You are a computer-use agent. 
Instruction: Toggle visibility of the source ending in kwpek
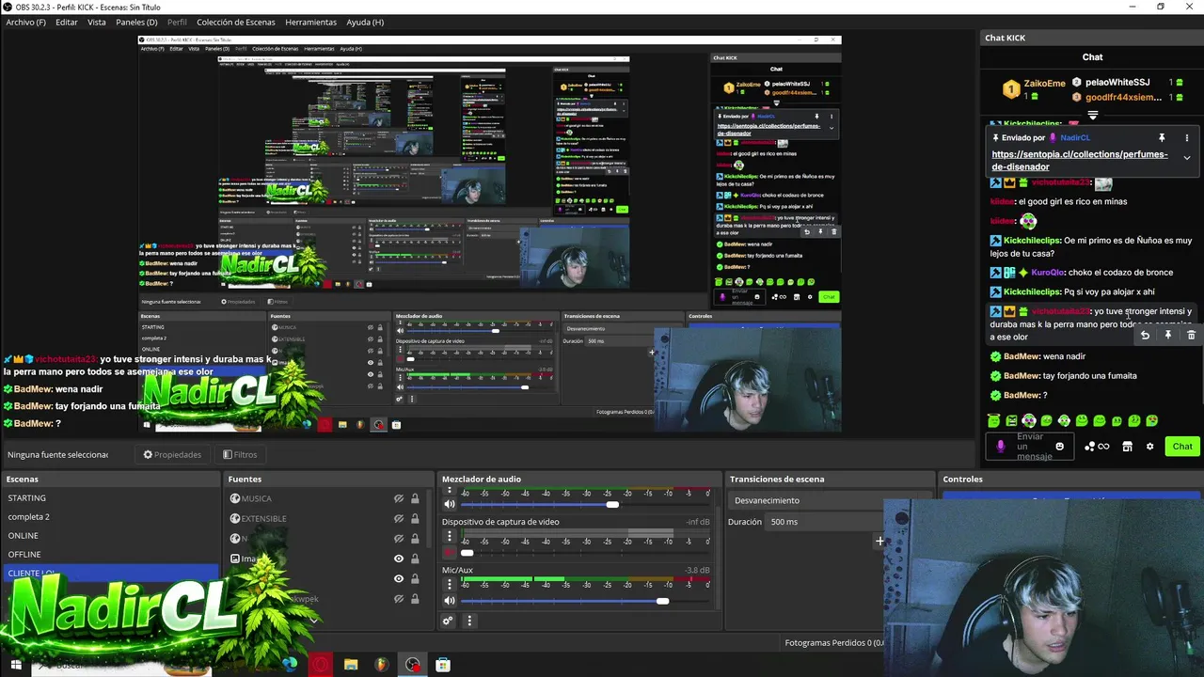(399, 599)
